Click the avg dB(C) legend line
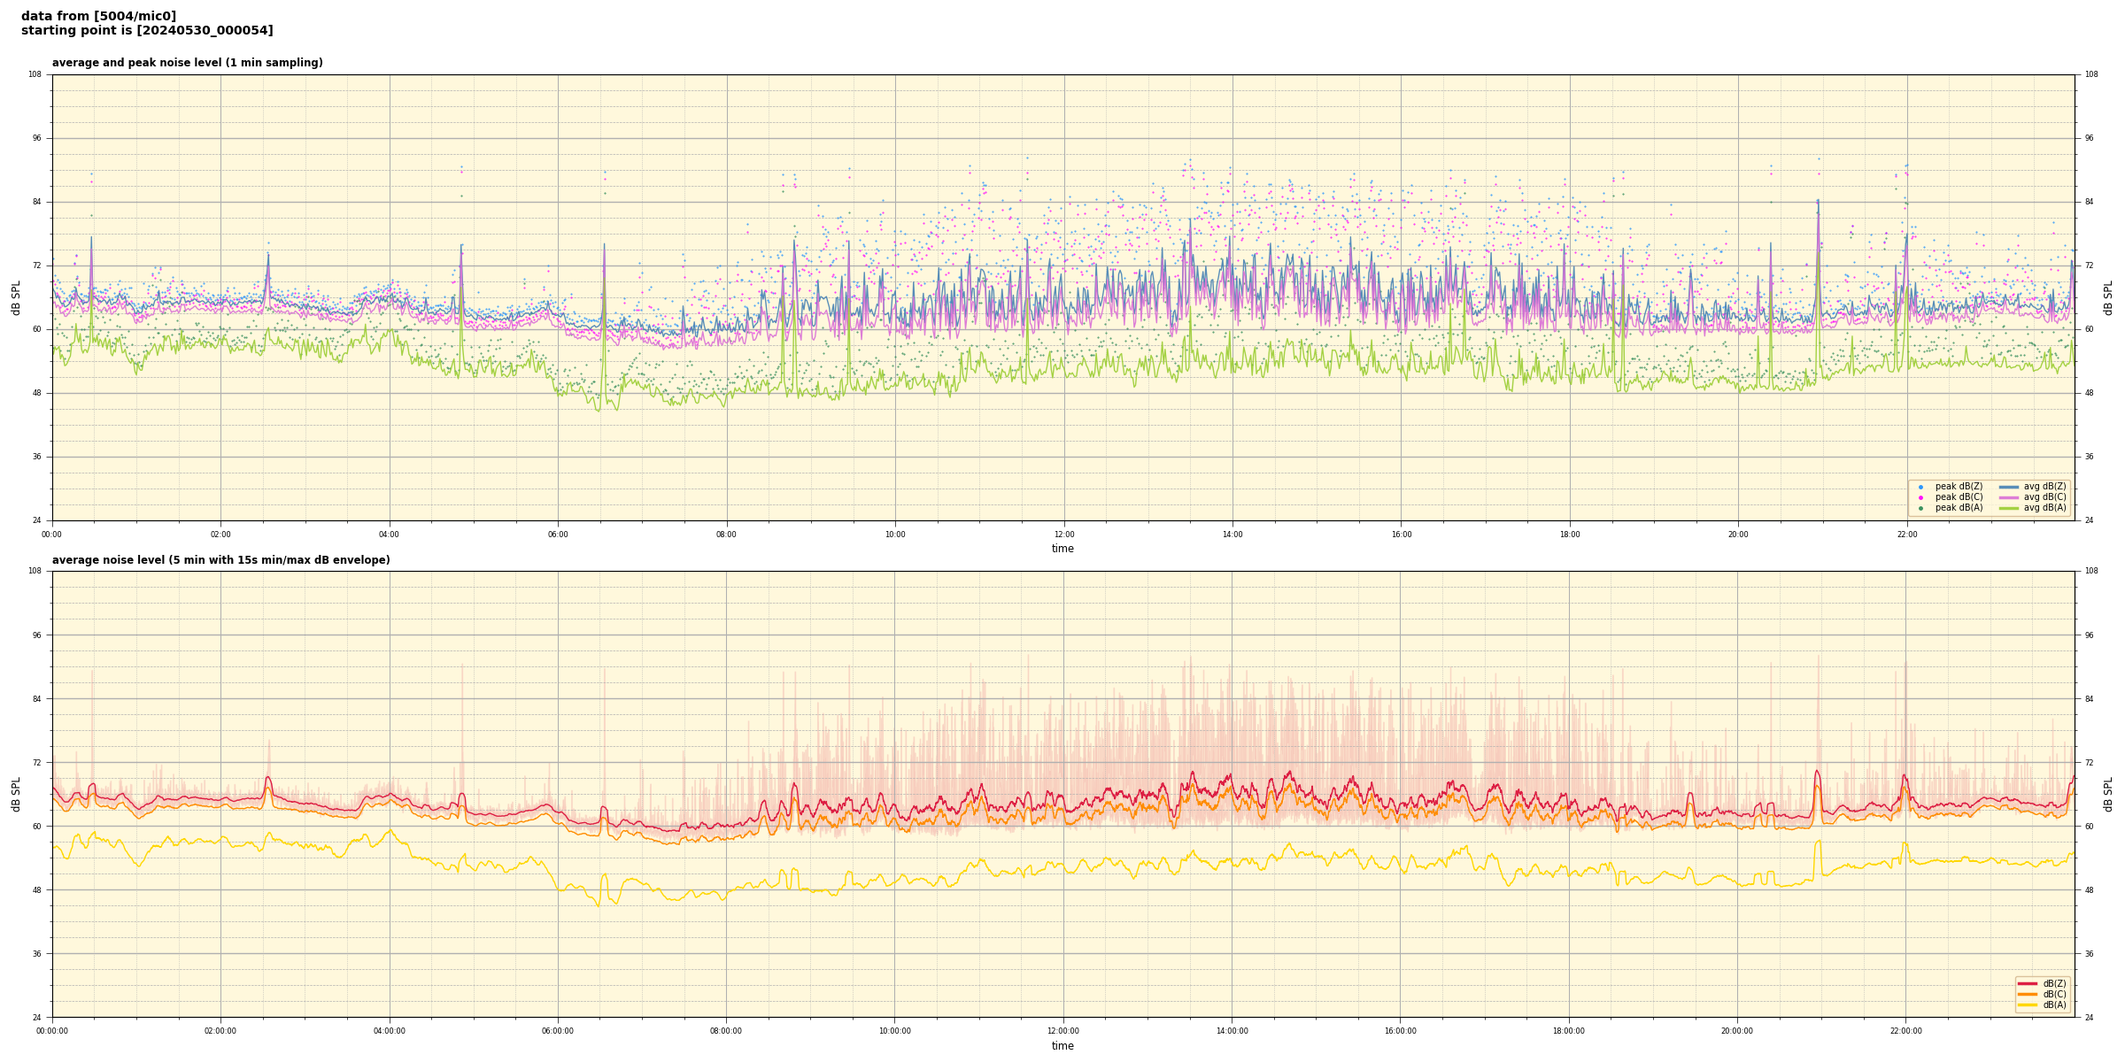This screenshot has width=2125, height=1062. [x=2009, y=497]
